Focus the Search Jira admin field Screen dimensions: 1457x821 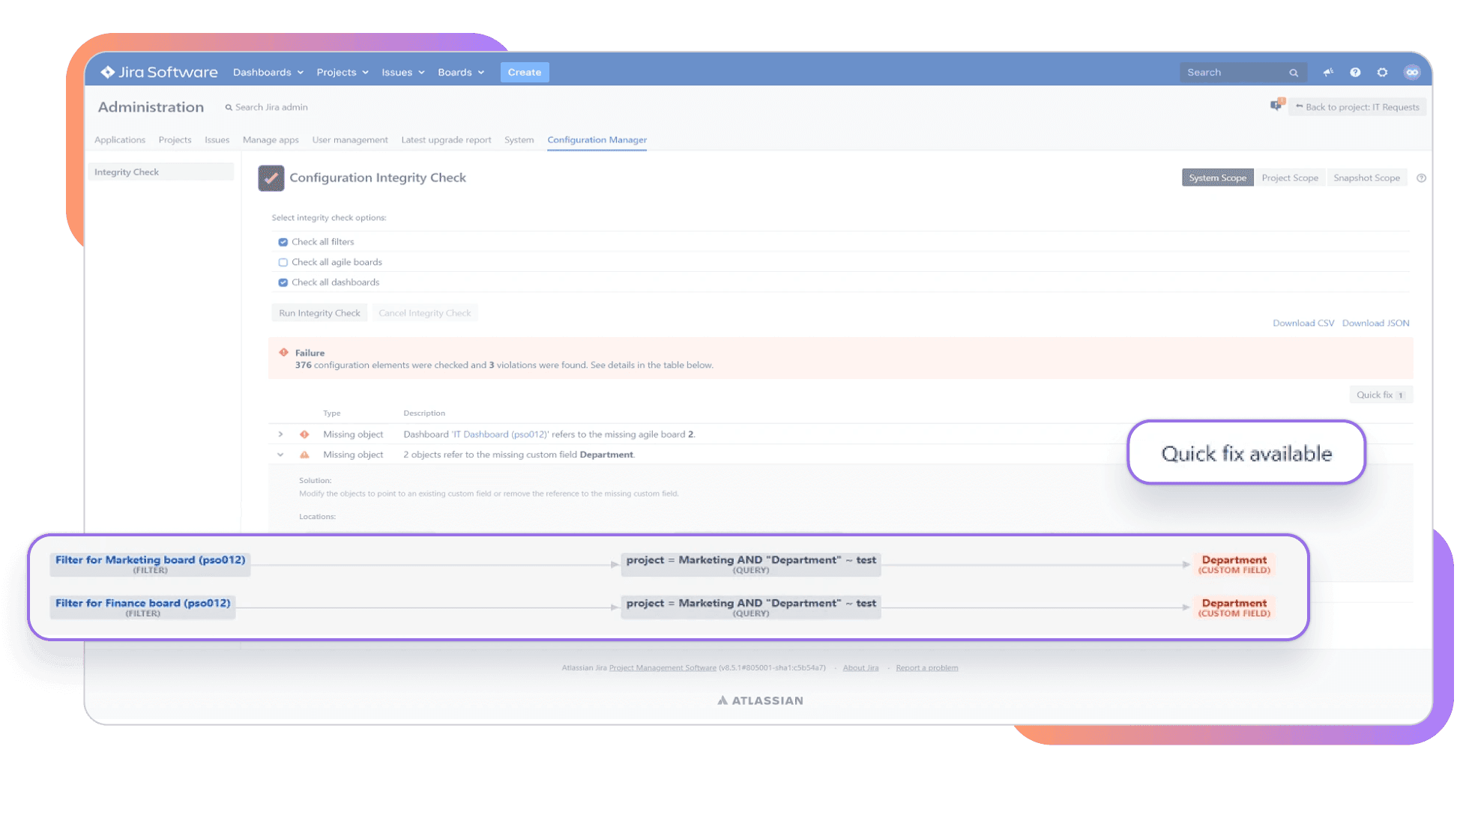[267, 107]
